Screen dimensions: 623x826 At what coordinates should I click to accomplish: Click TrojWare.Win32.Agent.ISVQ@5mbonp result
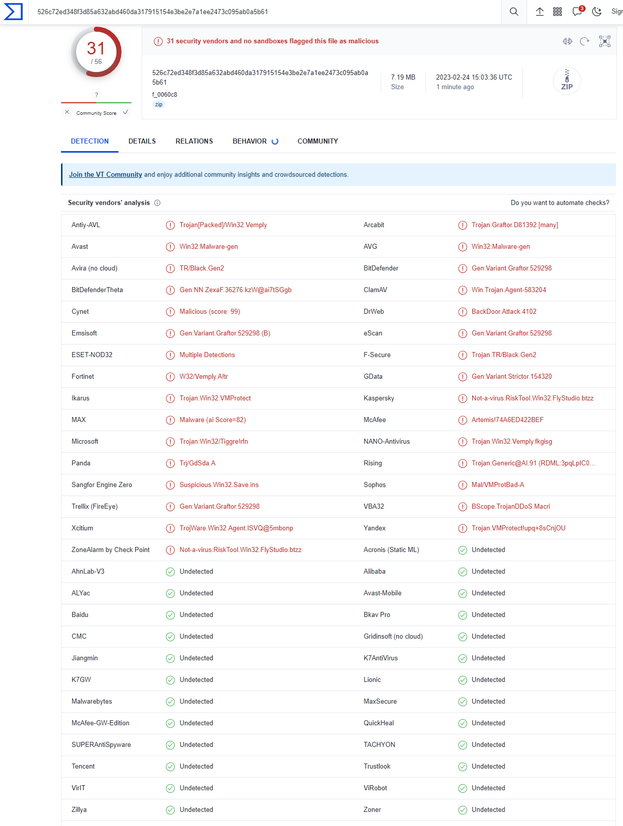click(x=236, y=528)
